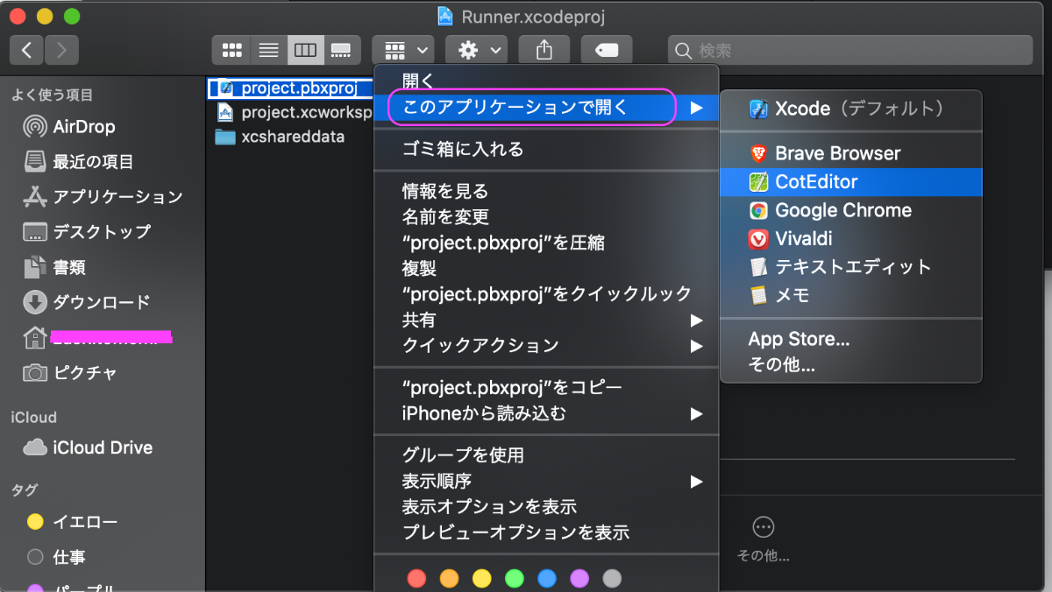The height and width of the screenshot is (592, 1052).
Task: Select the 仕事 tag in the sidebar
Action: [57, 557]
